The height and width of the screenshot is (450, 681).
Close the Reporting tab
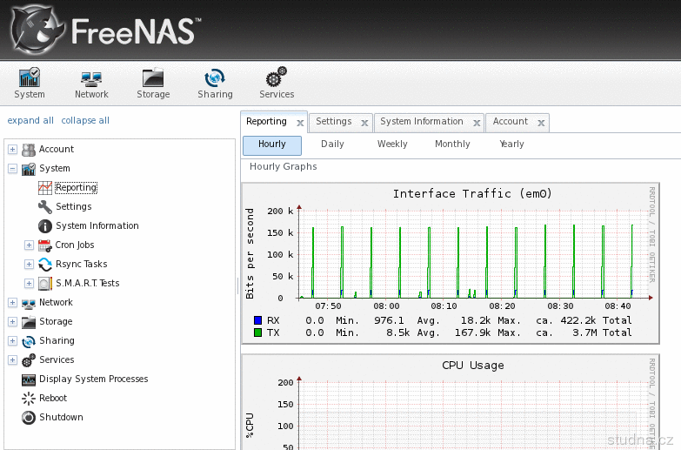[x=300, y=123]
